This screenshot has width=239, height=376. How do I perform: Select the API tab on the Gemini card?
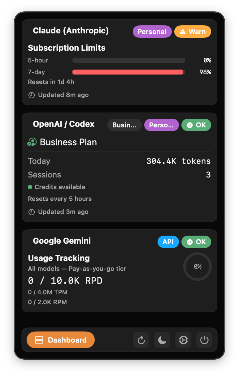pos(168,242)
